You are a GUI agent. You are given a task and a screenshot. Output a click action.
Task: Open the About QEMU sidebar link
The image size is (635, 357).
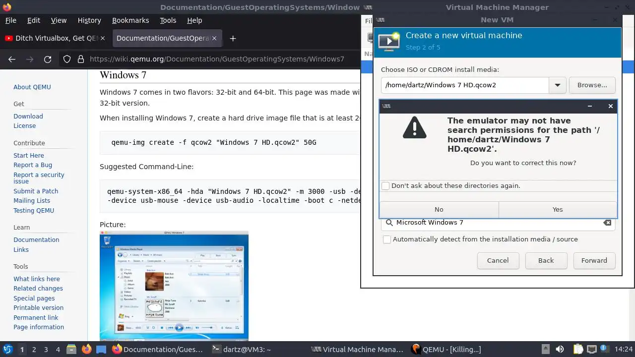click(32, 87)
